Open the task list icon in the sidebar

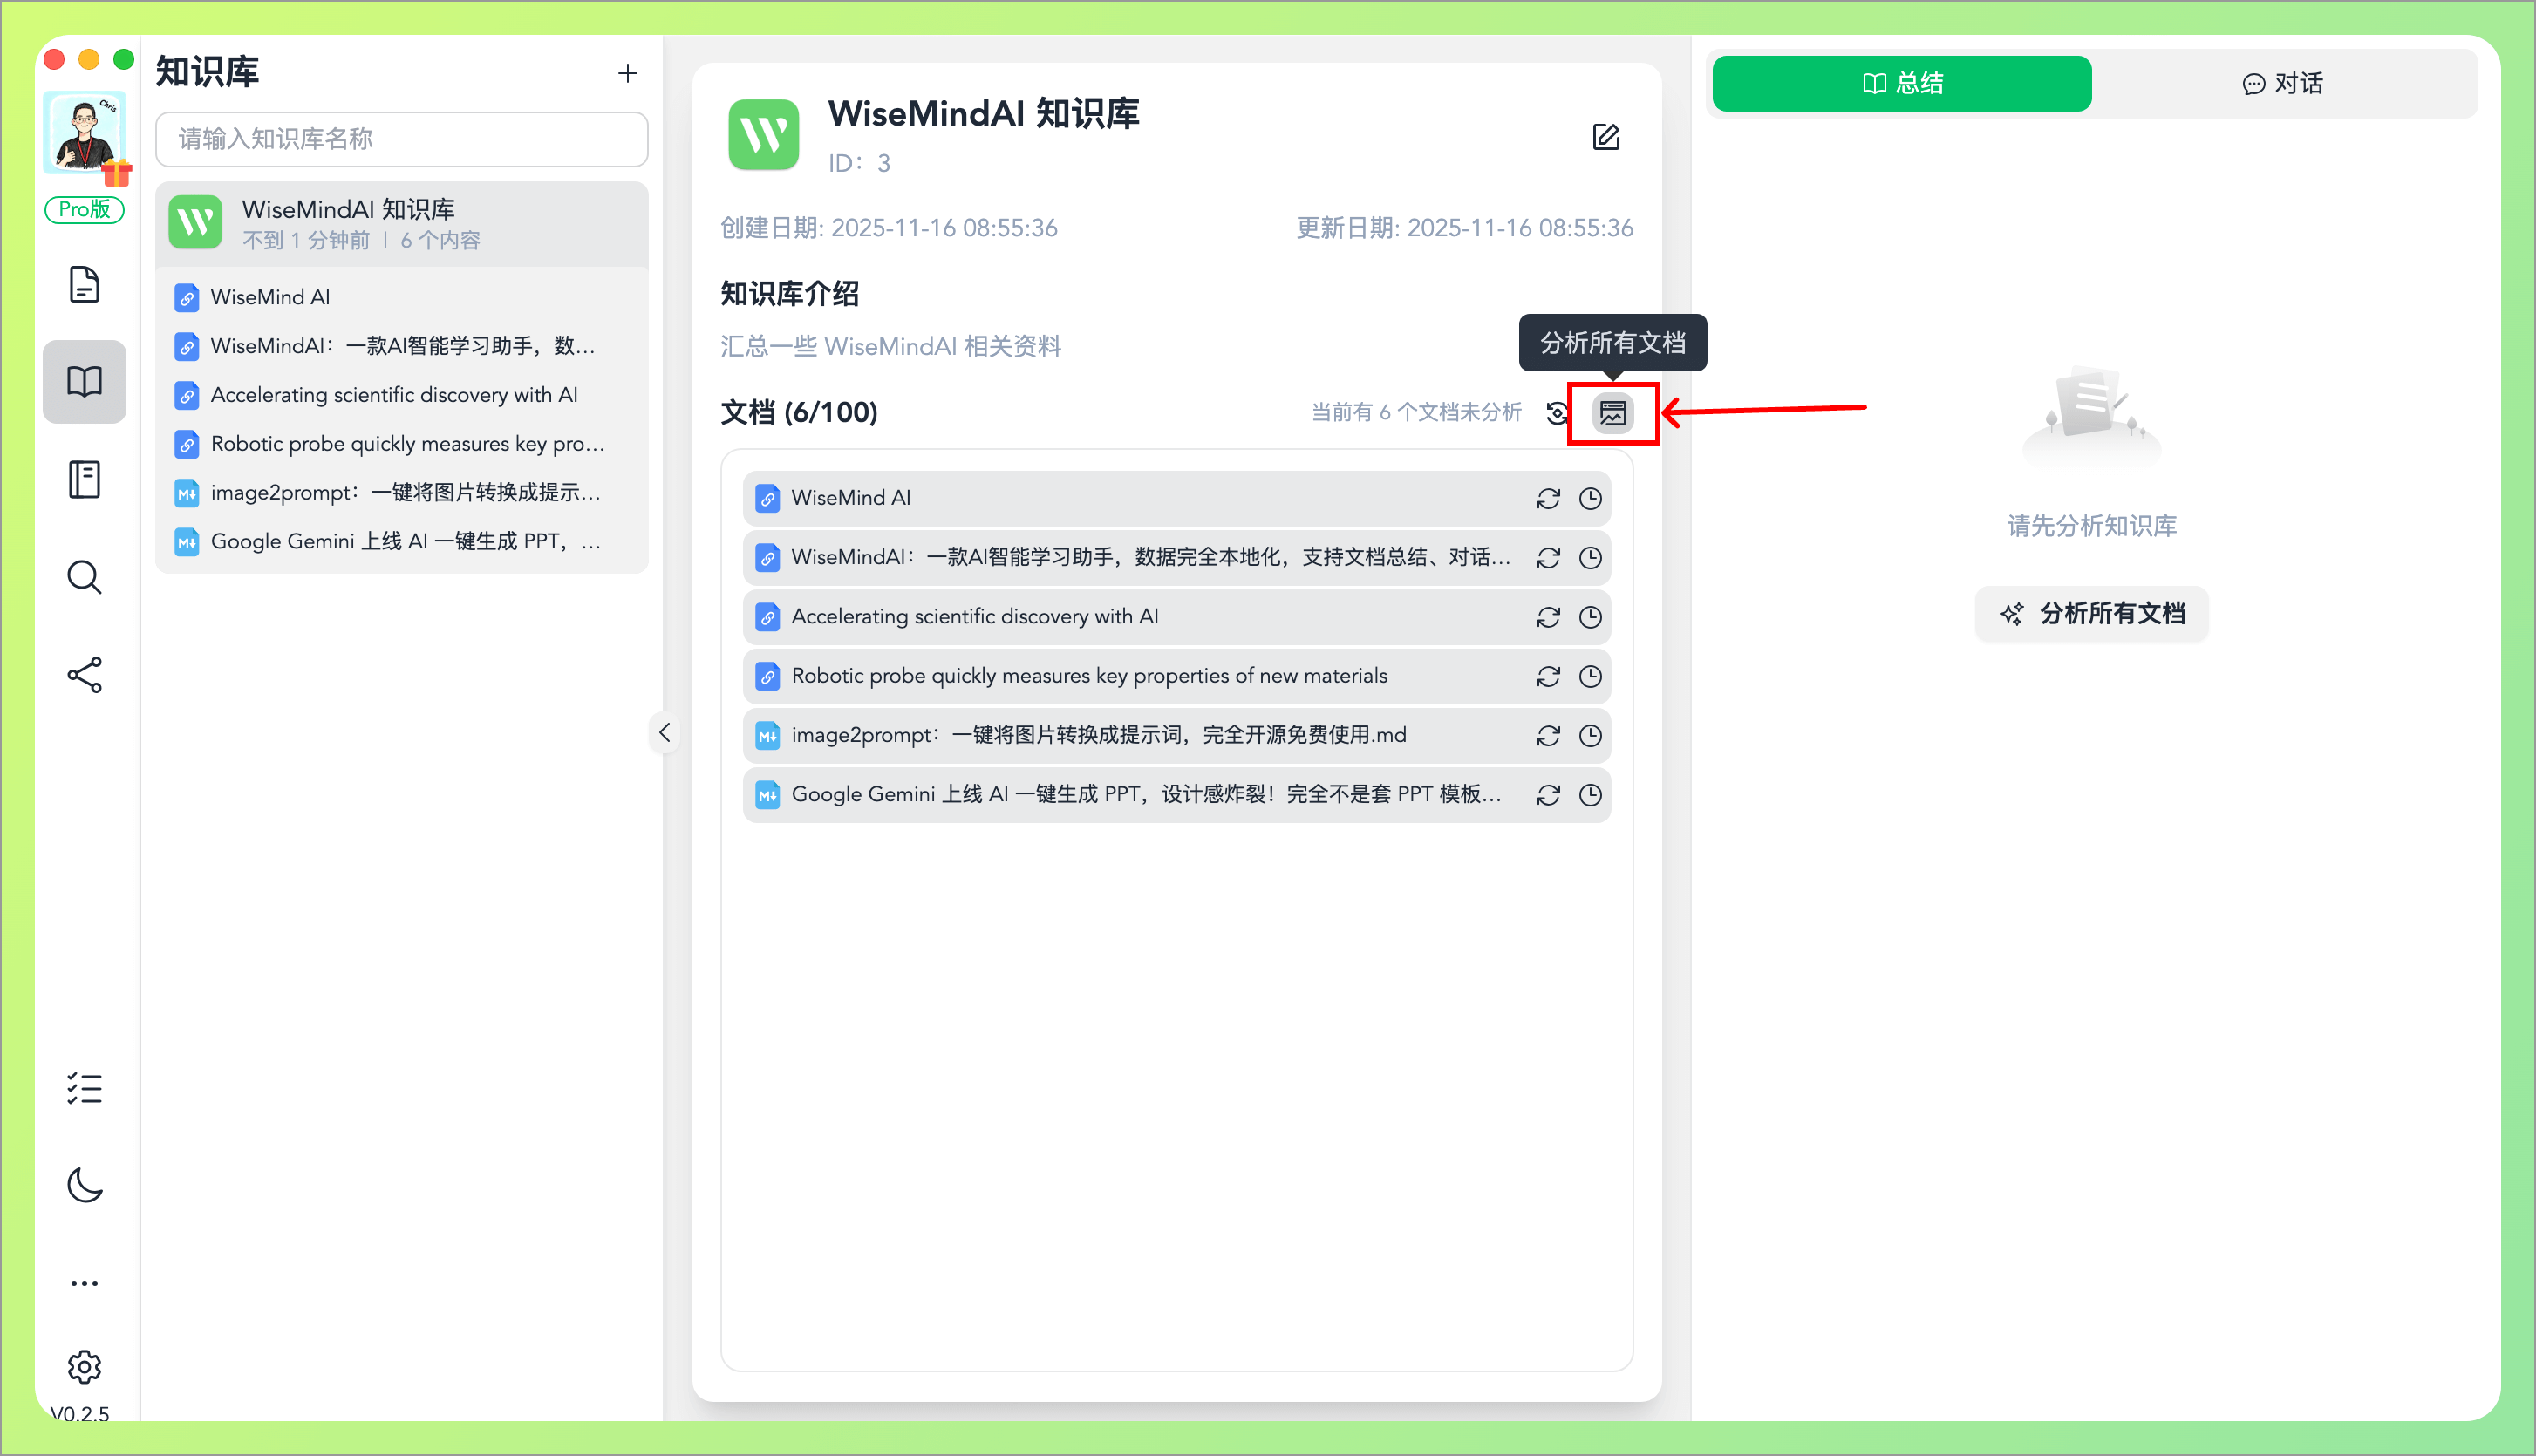[x=85, y=1088]
